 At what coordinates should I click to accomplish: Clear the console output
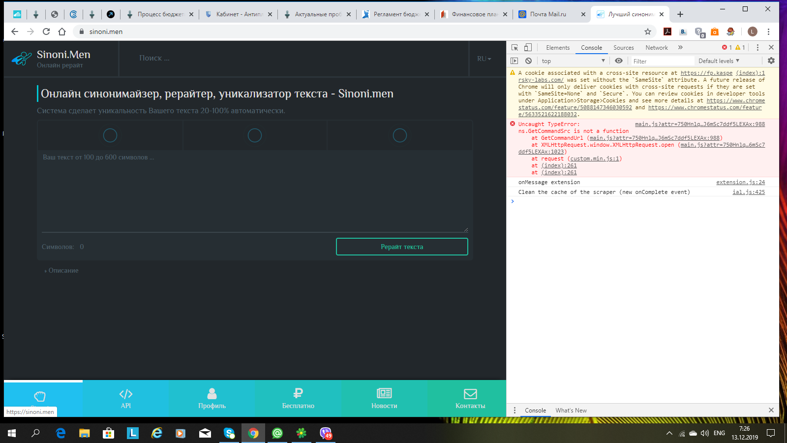click(x=528, y=61)
